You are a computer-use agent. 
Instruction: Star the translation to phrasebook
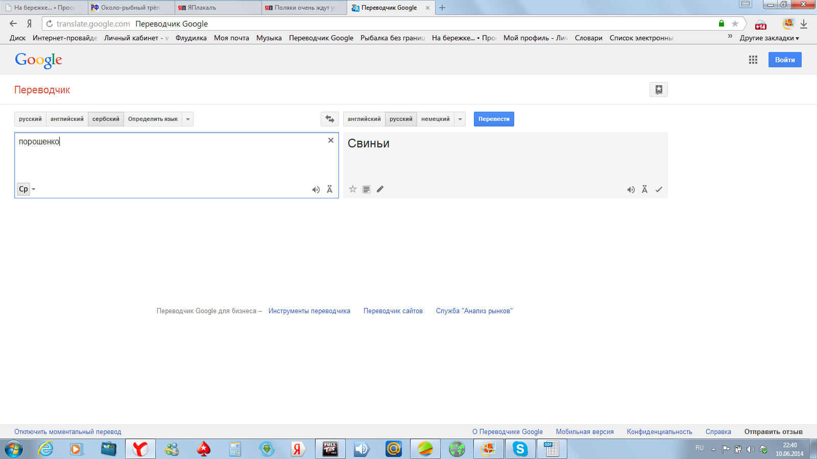(x=353, y=189)
